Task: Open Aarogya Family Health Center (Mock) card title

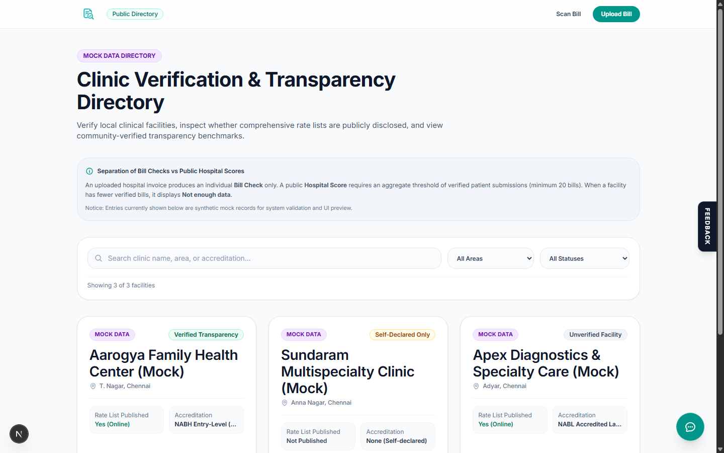Action: 164,363
